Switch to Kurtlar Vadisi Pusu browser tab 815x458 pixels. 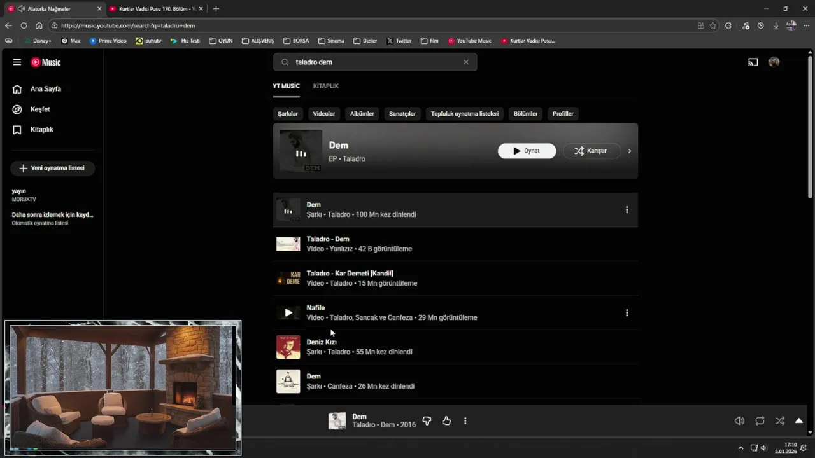(x=155, y=9)
